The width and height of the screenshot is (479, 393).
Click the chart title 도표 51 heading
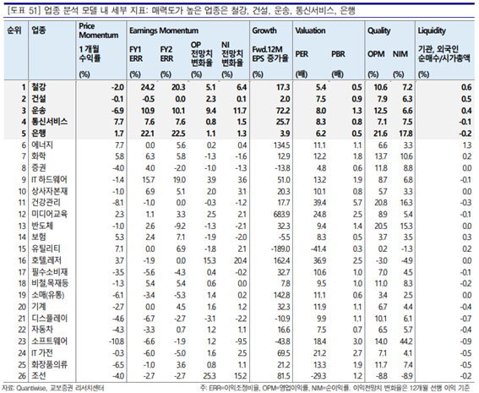[181, 11]
